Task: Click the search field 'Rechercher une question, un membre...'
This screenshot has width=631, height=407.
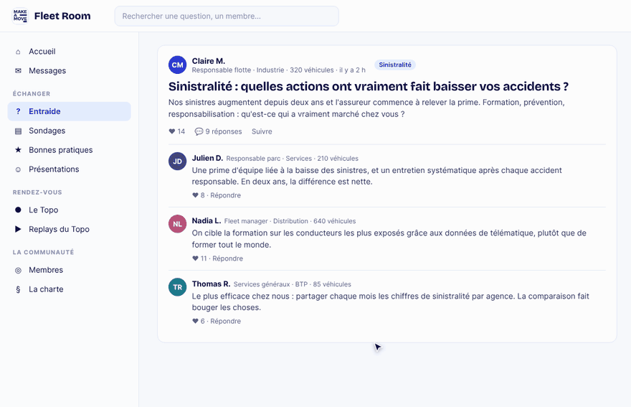Action: pos(227,16)
